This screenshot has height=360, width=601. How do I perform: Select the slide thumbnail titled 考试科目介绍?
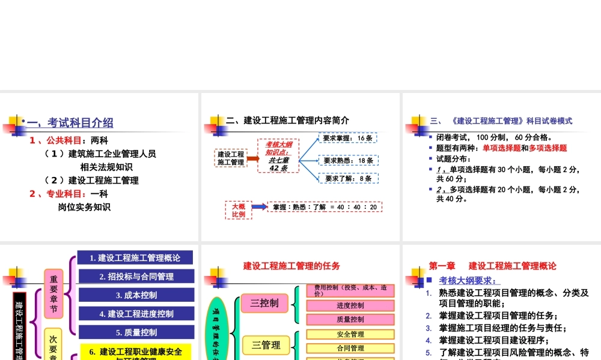(x=99, y=167)
